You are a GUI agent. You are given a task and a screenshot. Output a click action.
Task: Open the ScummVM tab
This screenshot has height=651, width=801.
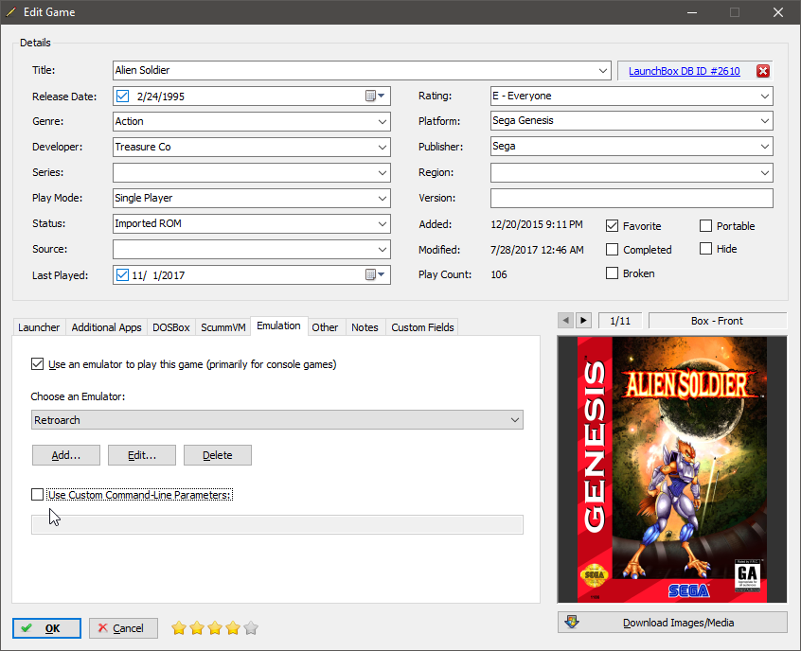click(x=223, y=327)
